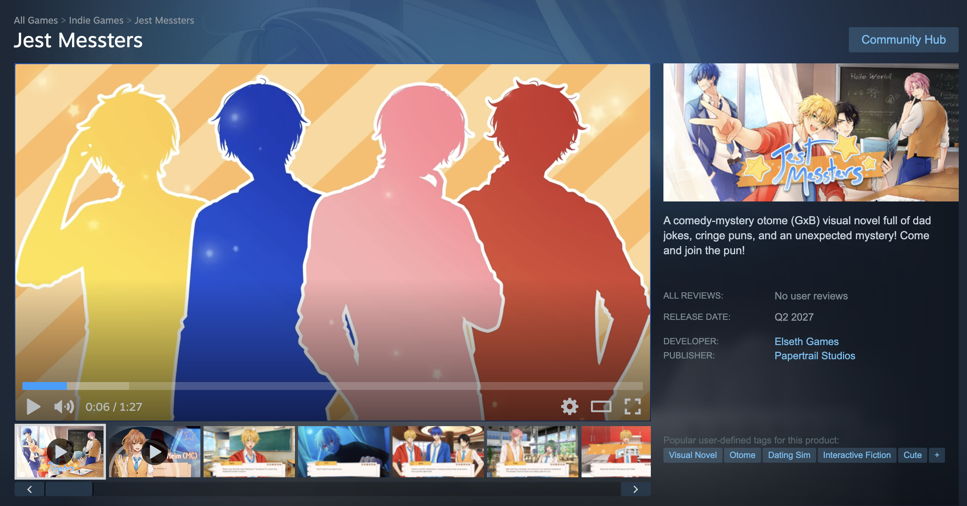Screen dimensions: 967x506
Task: Open video settings gear icon
Action: pos(569,406)
